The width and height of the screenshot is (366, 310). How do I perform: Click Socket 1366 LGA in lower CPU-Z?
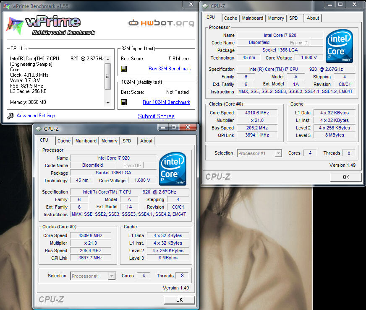(x=113, y=173)
